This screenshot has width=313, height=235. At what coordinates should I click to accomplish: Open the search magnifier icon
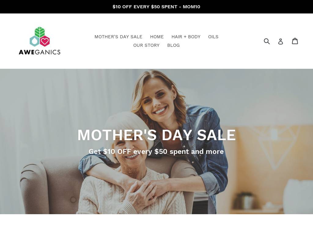coord(267,41)
